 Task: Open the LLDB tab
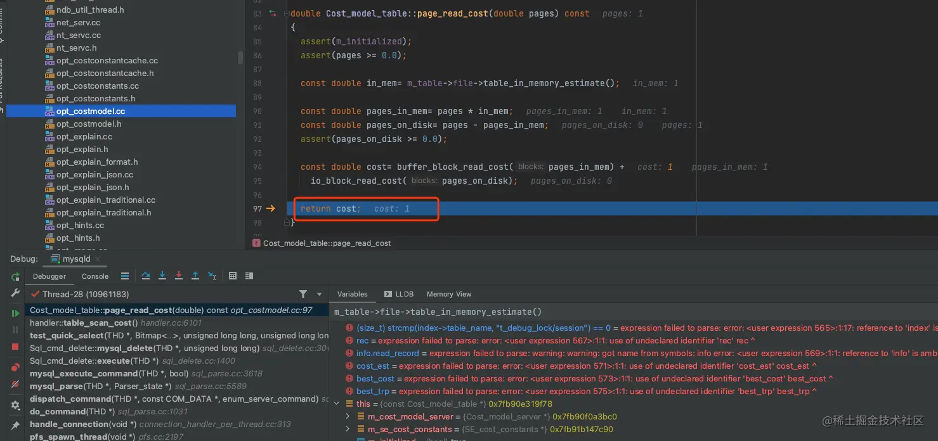tap(399, 294)
